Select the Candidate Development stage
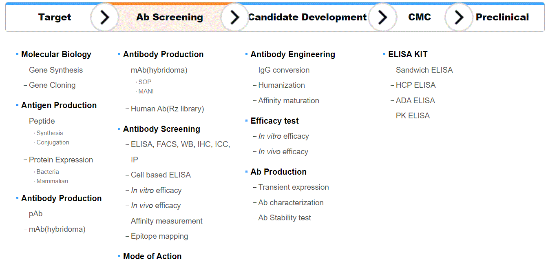Image resolution: width=548 pixels, height=264 pixels. click(x=307, y=17)
